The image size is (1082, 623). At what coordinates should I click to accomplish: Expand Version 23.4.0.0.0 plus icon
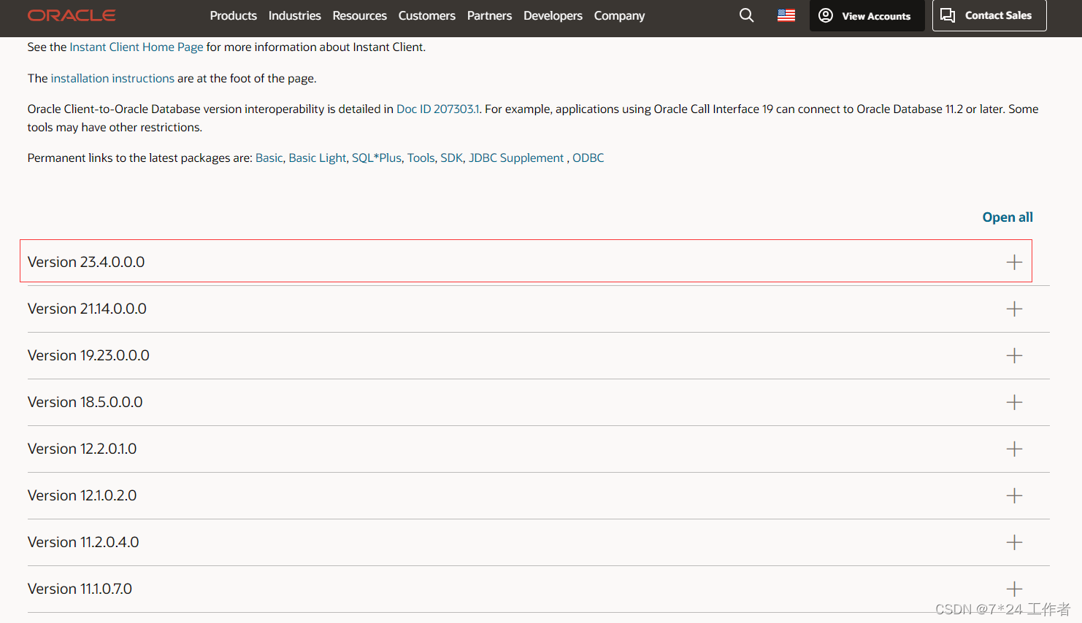point(1014,262)
